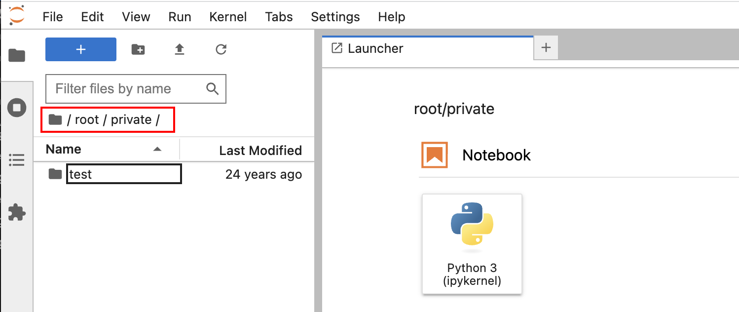The height and width of the screenshot is (312, 739).
Task: Click the Upload Files icon
Action: coord(180,49)
